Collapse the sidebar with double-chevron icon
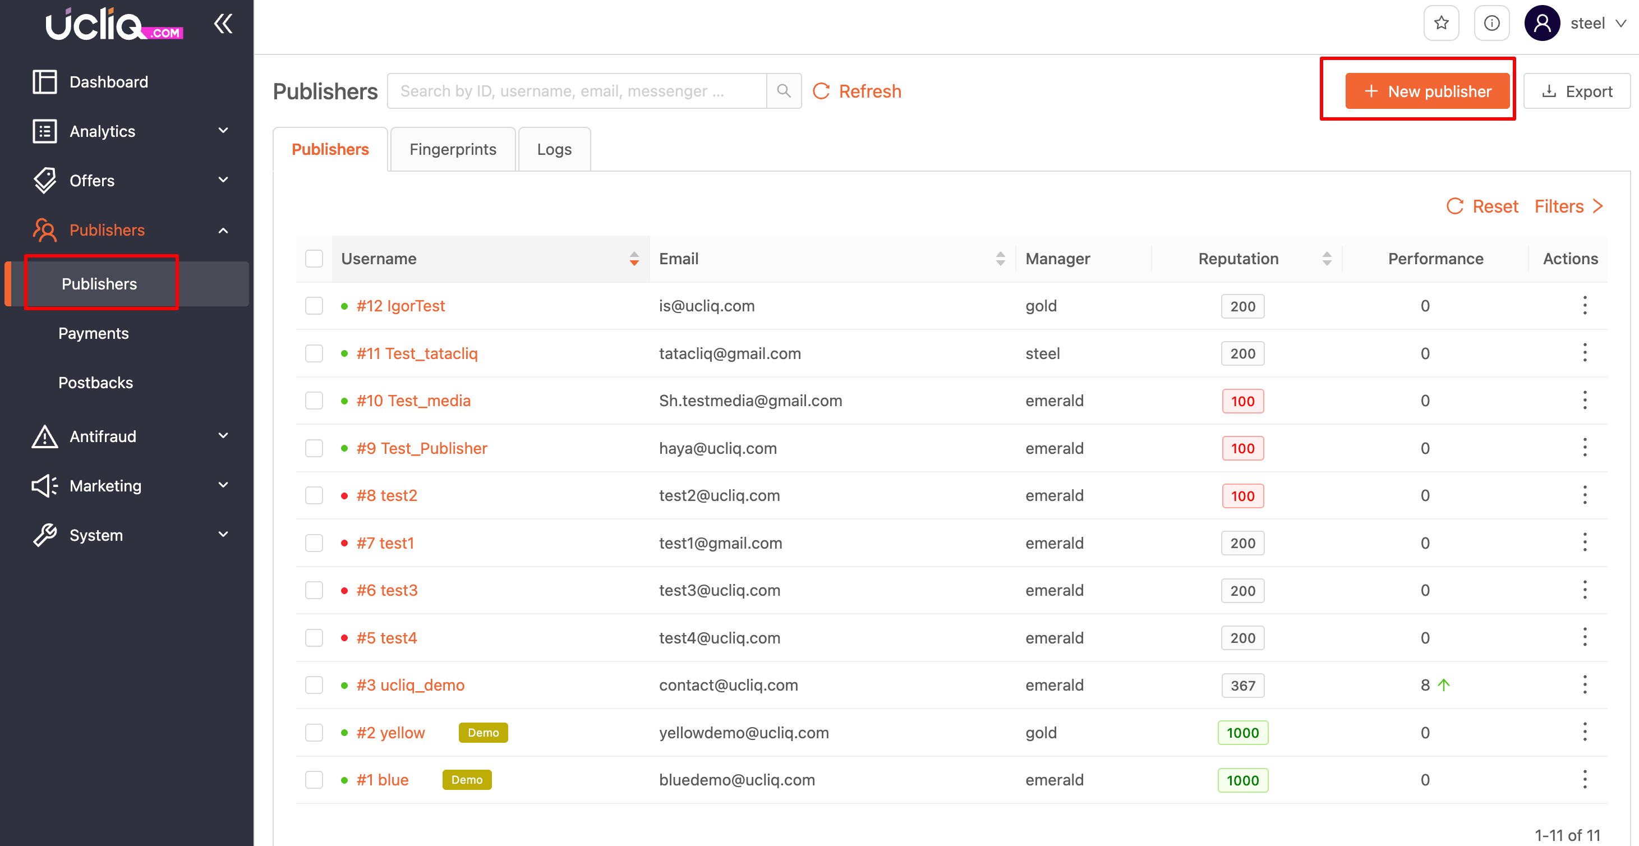This screenshot has width=1639, height=846. [223, 24]
